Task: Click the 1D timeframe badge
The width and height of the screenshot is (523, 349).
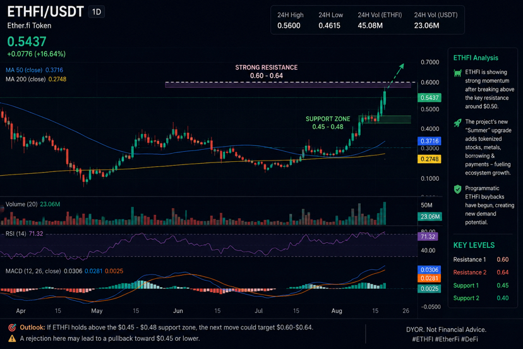Action: coord(97,12)
